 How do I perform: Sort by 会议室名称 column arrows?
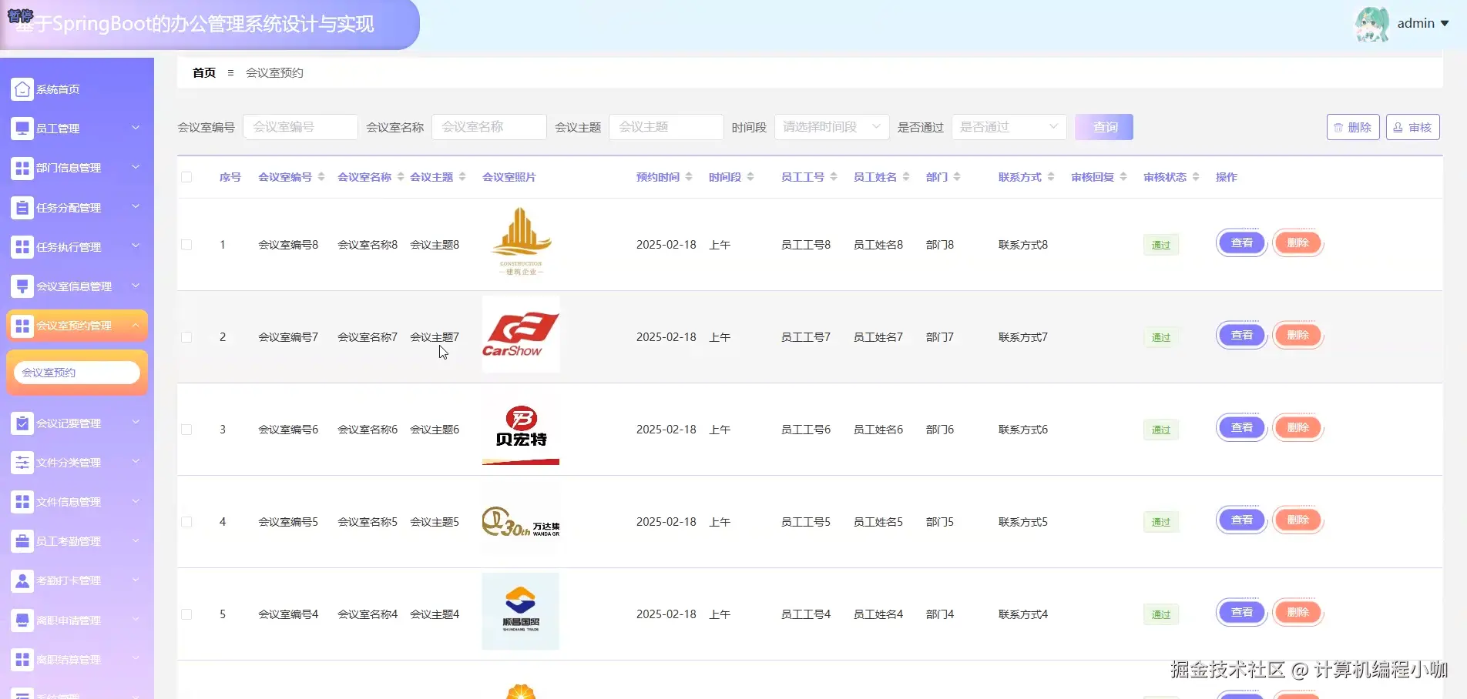[x=401, y=177]
